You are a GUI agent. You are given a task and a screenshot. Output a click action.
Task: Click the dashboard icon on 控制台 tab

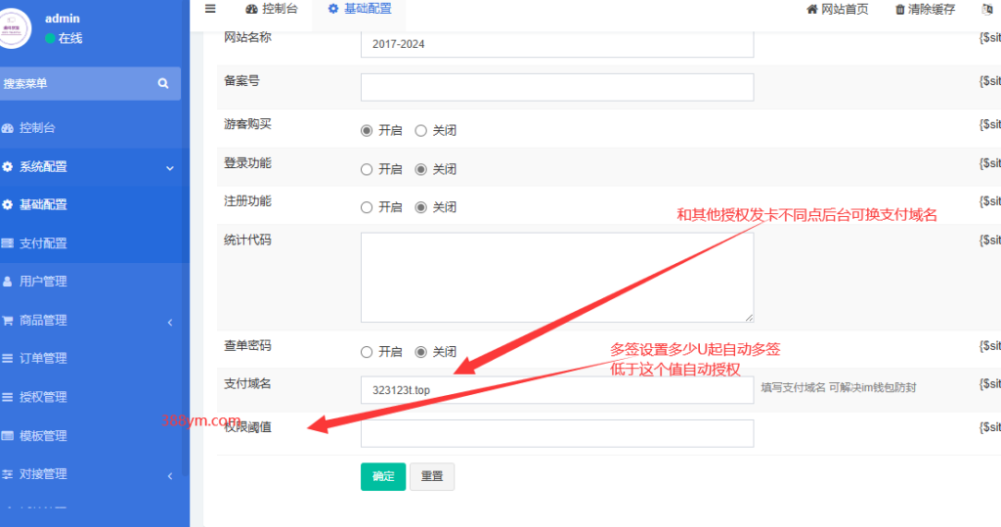(251, 9)
